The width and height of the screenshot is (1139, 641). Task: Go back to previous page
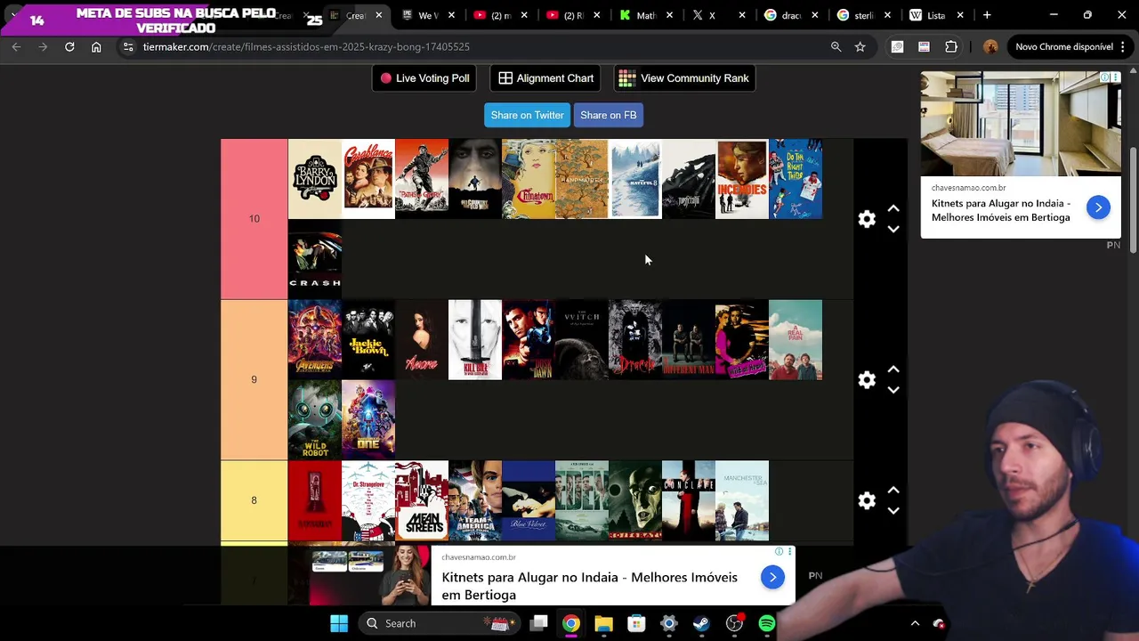coord(16,46)
